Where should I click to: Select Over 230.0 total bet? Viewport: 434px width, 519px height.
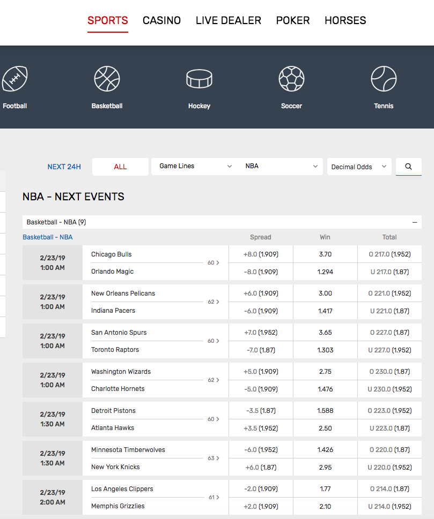point(389,371)
